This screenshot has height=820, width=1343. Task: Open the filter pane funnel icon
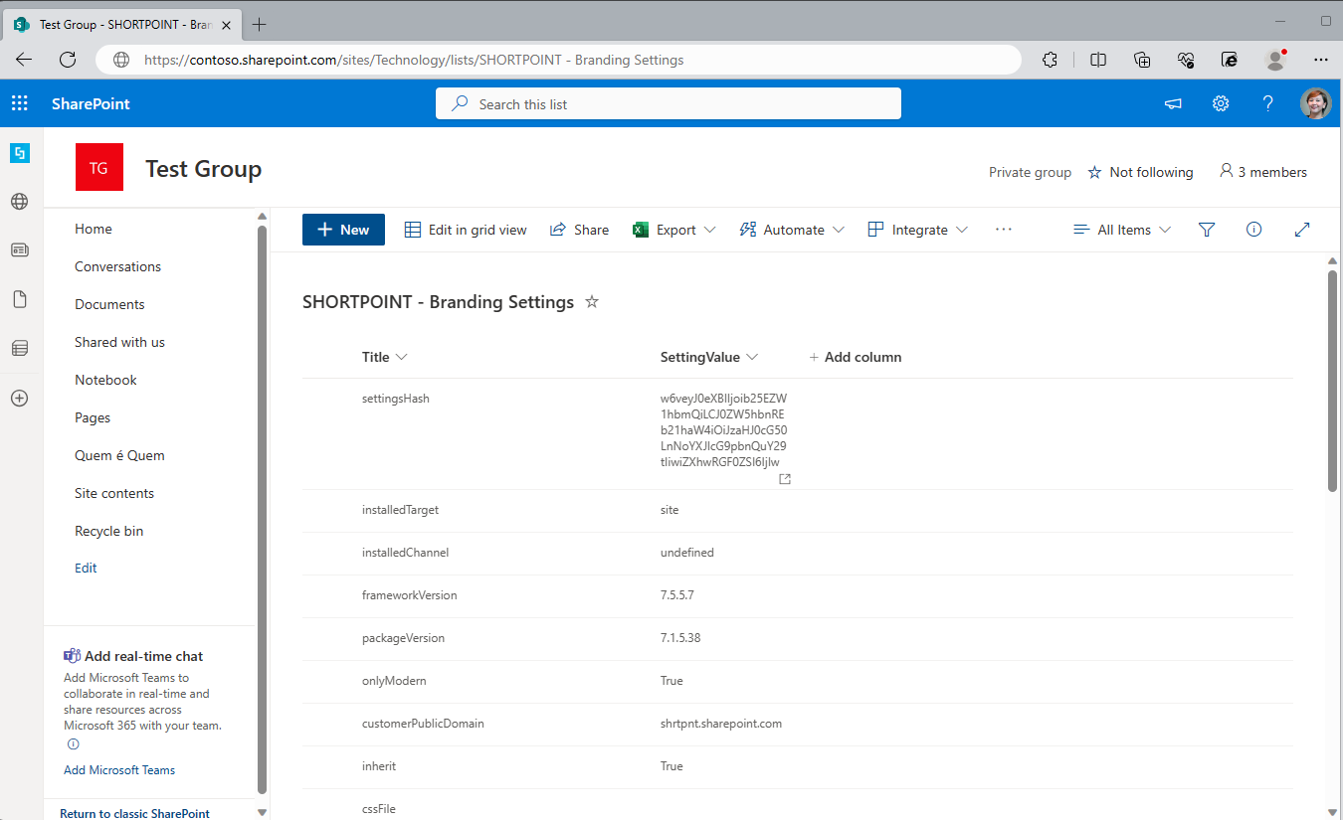point(1207,230)
